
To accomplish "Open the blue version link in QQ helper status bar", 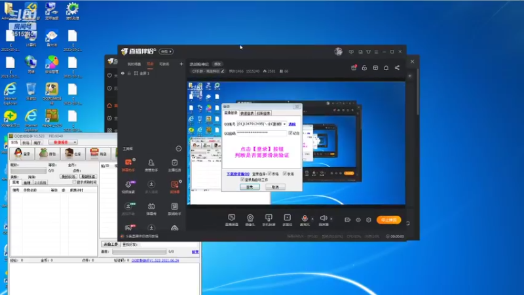I will pos(155,260).
